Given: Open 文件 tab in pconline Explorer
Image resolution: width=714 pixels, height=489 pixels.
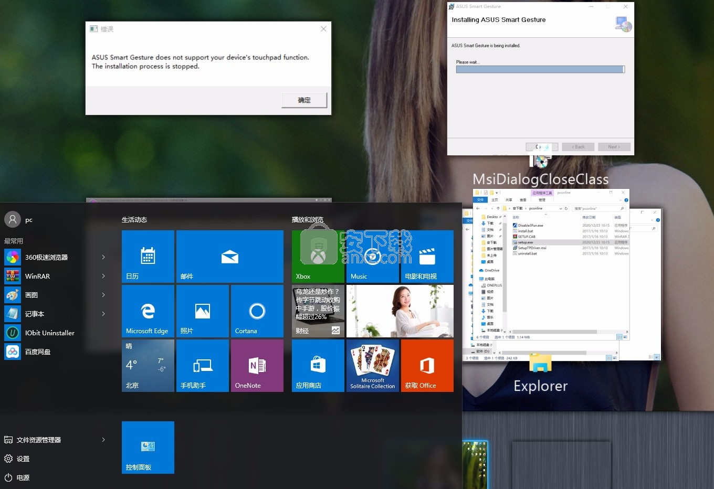Looking at the screenshot, I should 480,200.
